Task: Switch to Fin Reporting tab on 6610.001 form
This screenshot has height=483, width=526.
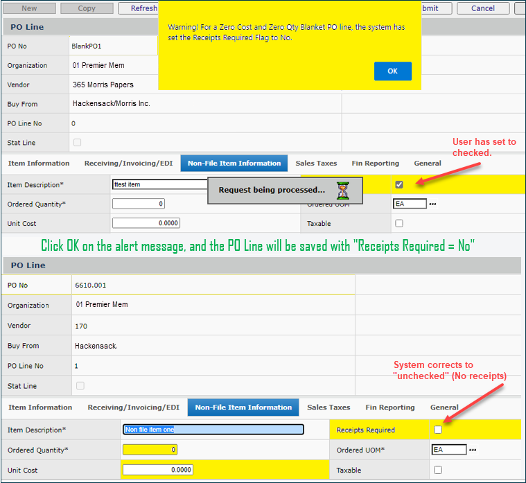Action: click(390, 407)
